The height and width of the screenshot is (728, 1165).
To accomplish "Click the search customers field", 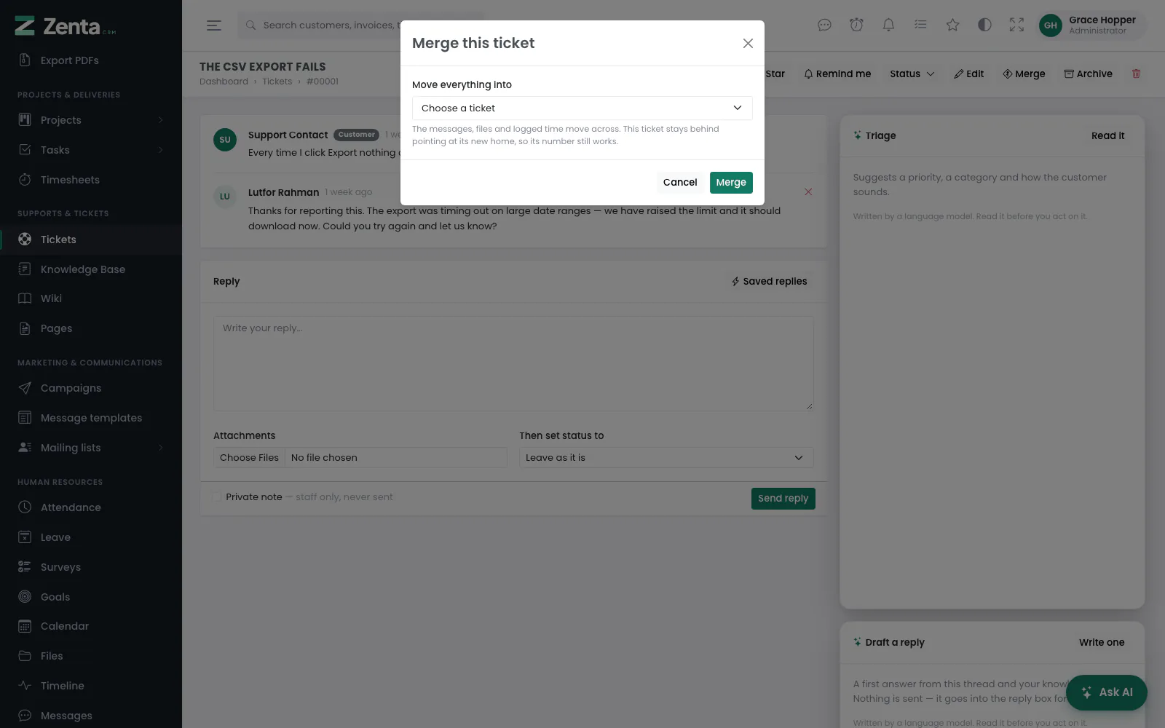I will (x=360, y=25).
